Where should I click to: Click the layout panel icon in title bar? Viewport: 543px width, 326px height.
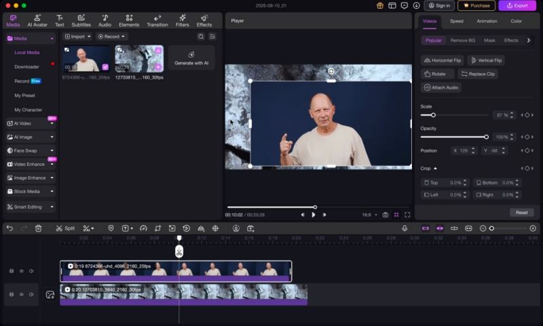pos(392,5)
